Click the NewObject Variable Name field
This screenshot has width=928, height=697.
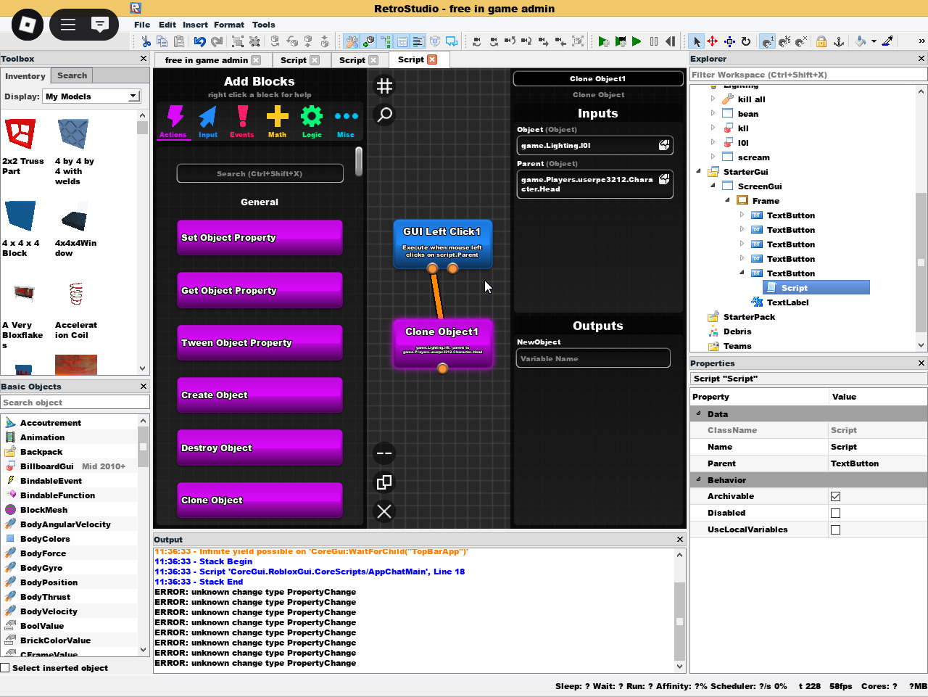point(593,358)
